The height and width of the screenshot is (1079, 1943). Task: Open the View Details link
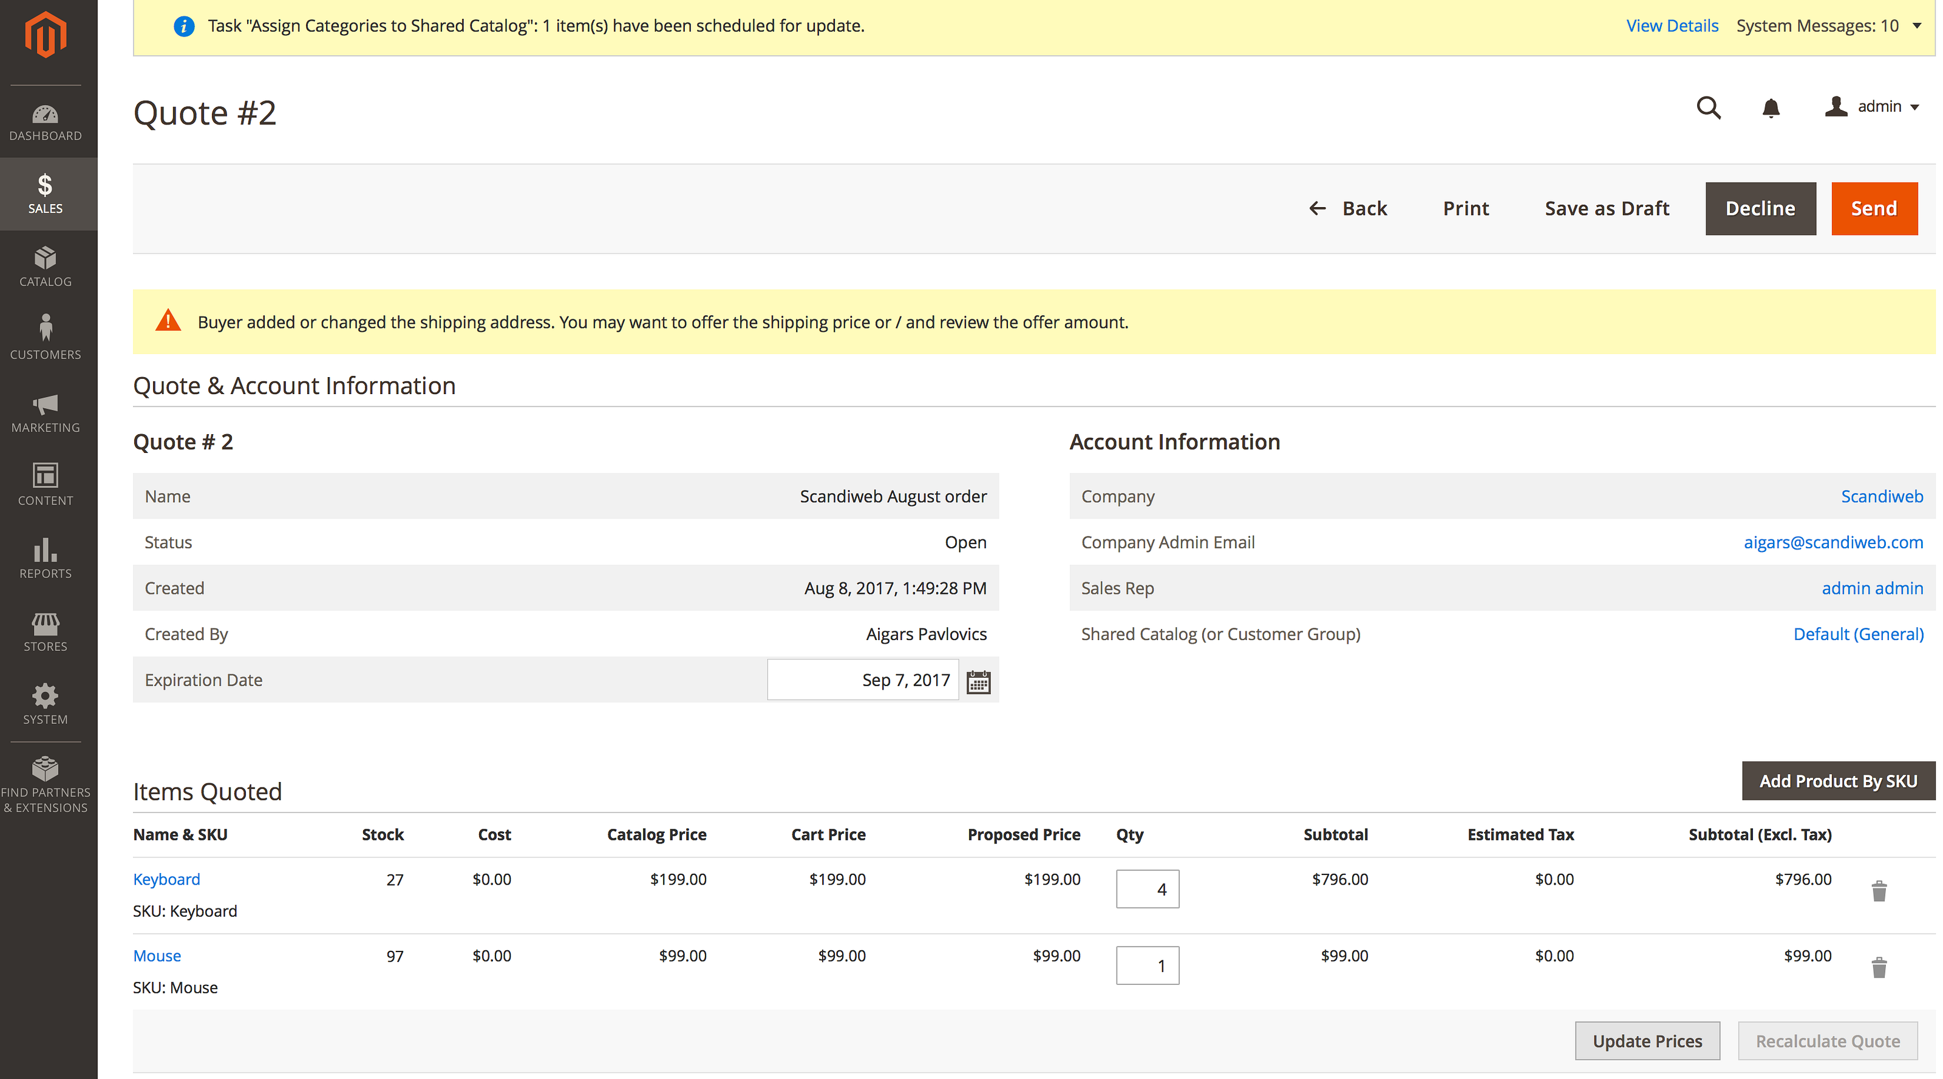point(1672,26)
